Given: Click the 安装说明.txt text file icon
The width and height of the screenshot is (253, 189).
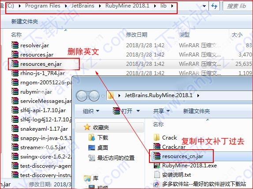Looking at the screenshot, I should 157,175.
